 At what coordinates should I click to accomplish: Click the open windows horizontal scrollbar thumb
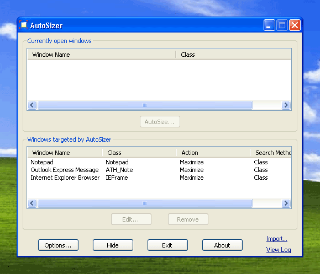click(145, 105)
